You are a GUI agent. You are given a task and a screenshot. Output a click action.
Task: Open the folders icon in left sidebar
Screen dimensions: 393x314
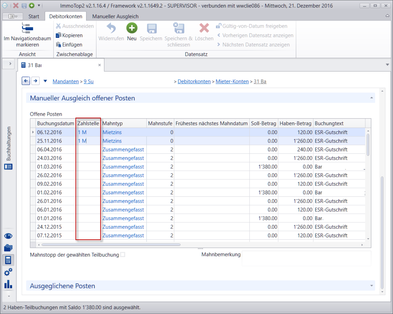click(8, 248)
